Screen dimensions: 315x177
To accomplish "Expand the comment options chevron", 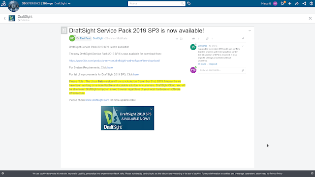I will 243,46.
